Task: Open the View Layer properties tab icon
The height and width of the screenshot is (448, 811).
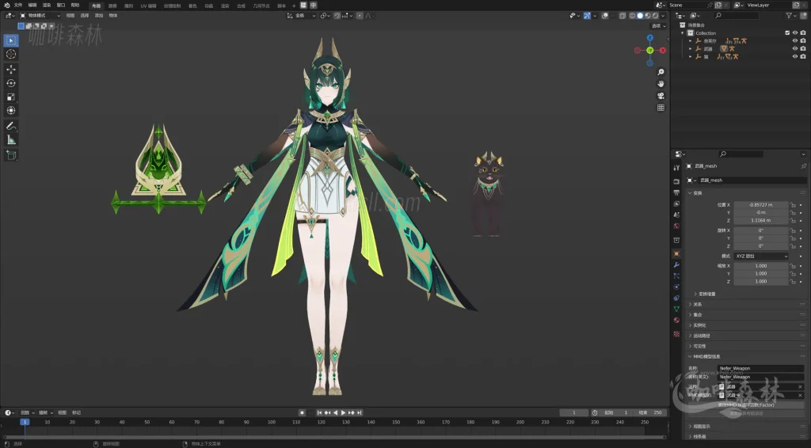Action: tap(676, 203)
